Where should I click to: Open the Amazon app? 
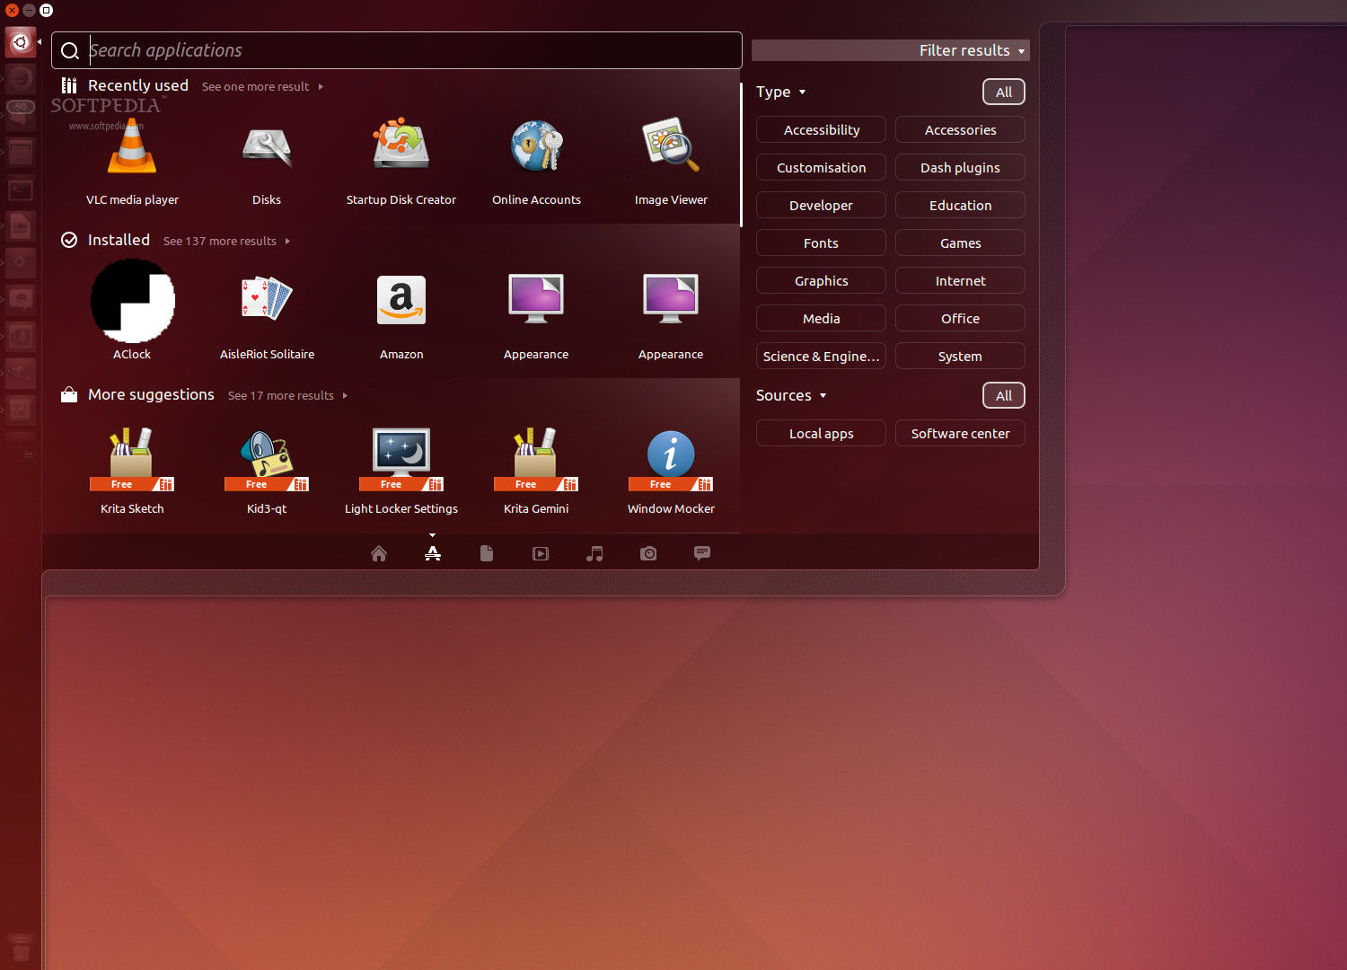[x=401, y=316]
